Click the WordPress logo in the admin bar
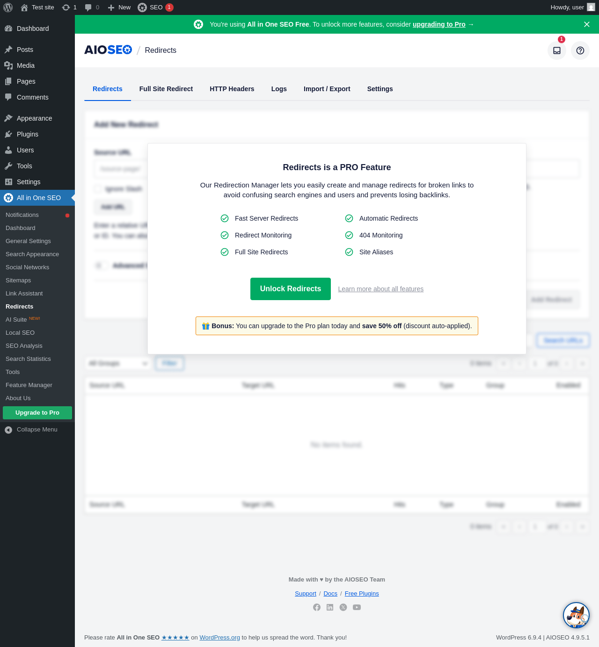Viewport: 599px width, 647px height. click(8, 7)
